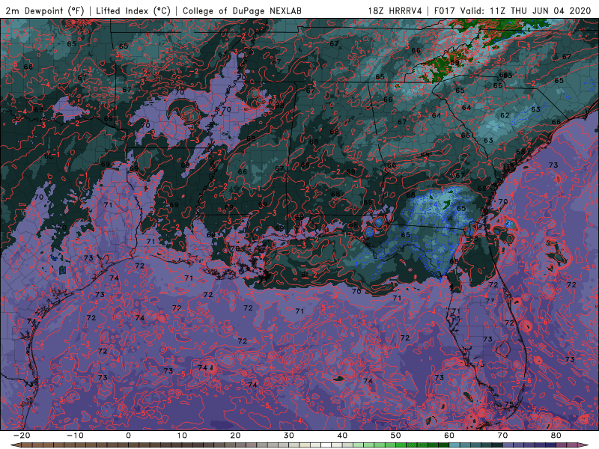Click the '80' label on the color scale
This screenshot has height=449, width=599.
click(556, 436)
